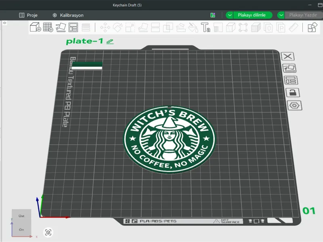This screenshot has width=323, height=242.
Task: Click the plate-side auto orient icon
Action: point(289,68)
